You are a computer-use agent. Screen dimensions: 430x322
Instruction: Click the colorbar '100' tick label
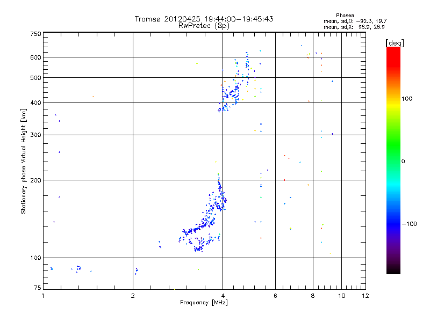click(x=407, y=99)
